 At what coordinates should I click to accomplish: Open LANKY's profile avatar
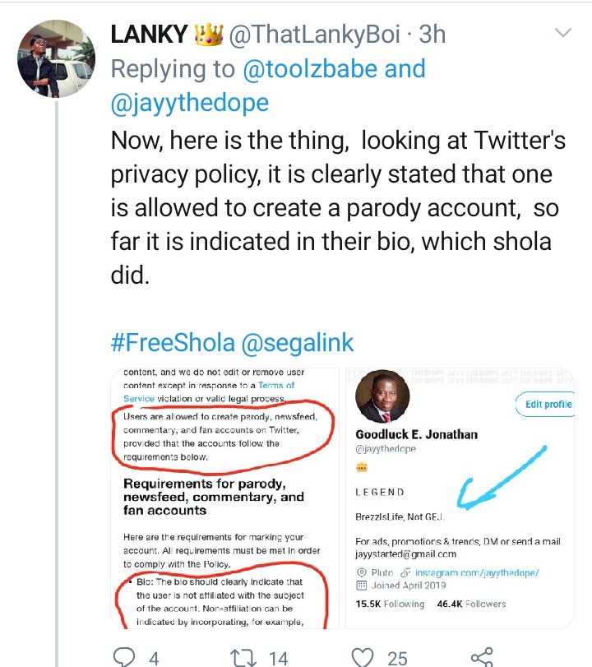54,56
